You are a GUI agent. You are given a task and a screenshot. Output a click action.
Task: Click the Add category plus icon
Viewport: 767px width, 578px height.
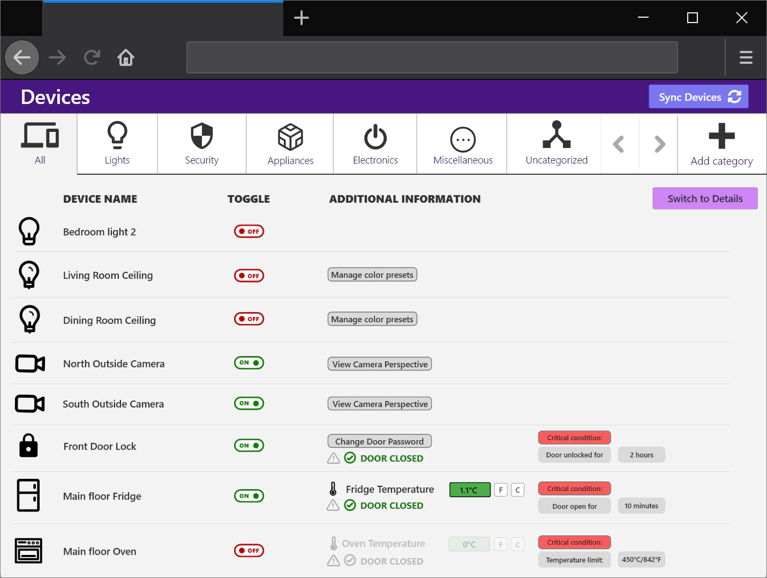pyautogui.click(x=721, y=136)
